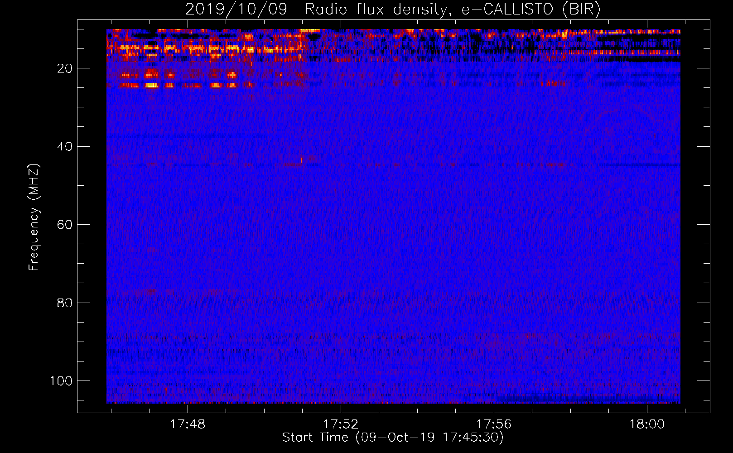The width and height of the screenshot is (733, 453).
Task: Click the 'Start Time (09-Oct-19 17:45:30)' x-axis label
Action: [393, 438]
